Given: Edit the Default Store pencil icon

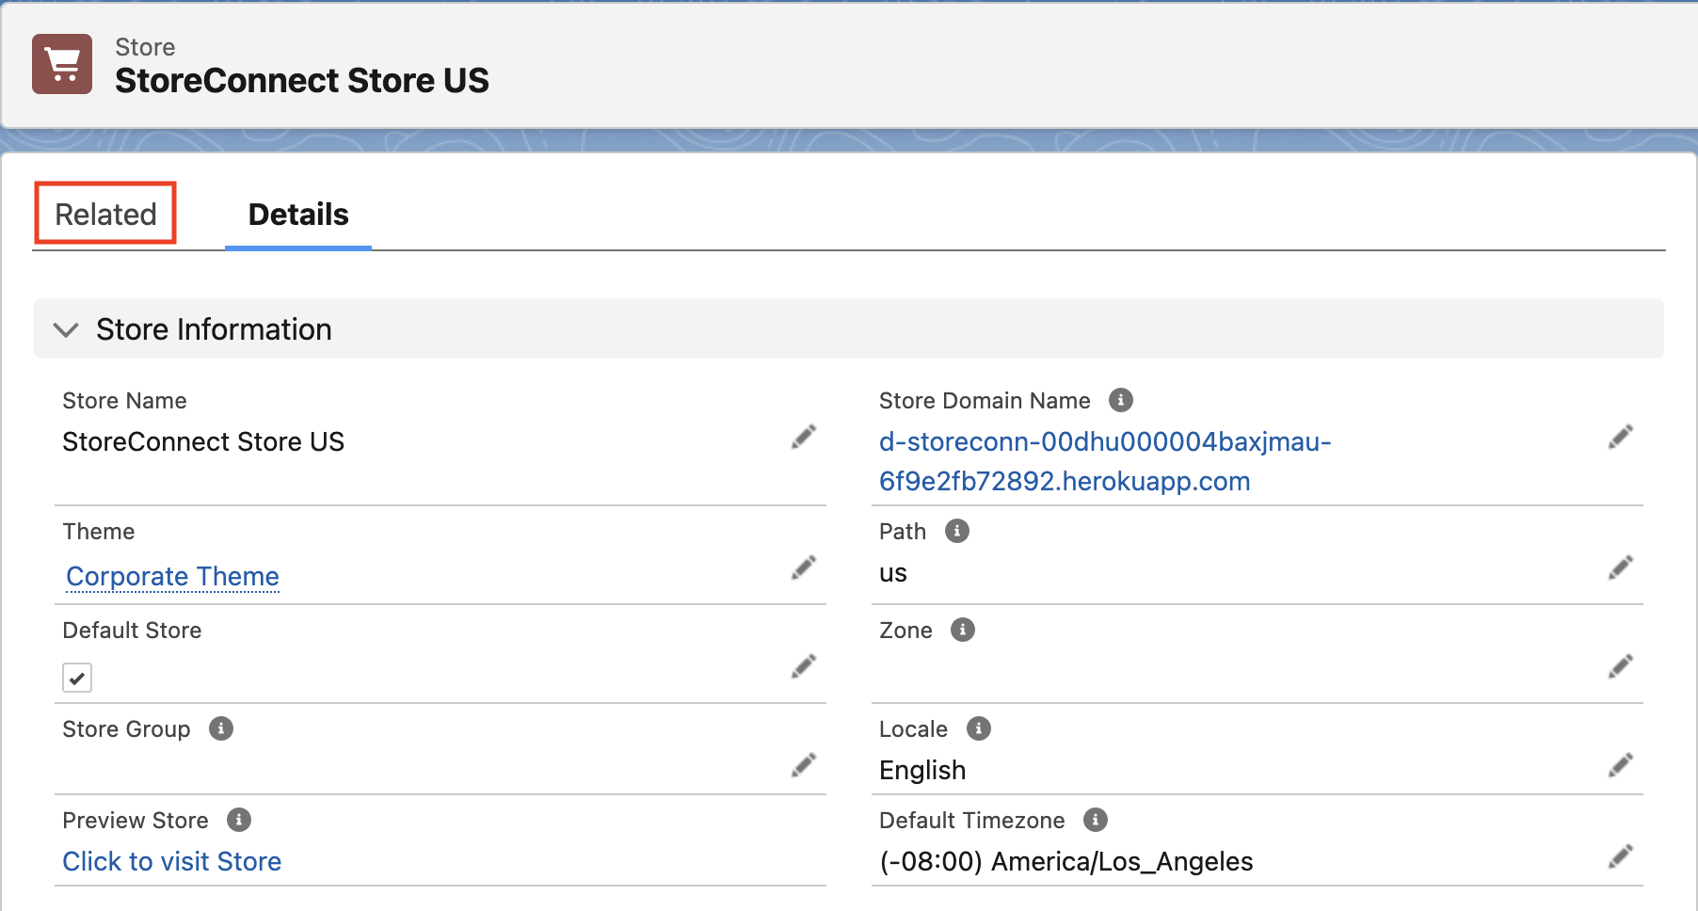Looking at the screenshot, I should coord(803,666).
